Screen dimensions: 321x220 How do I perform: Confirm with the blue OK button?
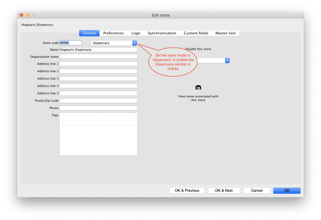click(x=286, y=190)
